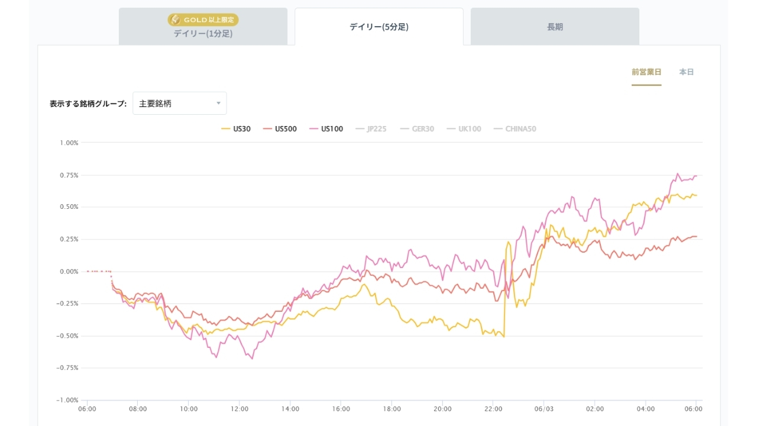Click the -0.25% y-axis label
This screenshot has height=426, width=757.
tap(68, 304)
